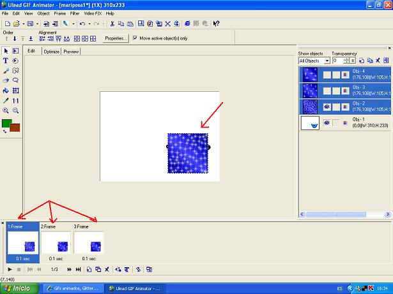393x294 pixels.
Task: Select the Zoom Out magnifier tool
Action: point(15,110)
